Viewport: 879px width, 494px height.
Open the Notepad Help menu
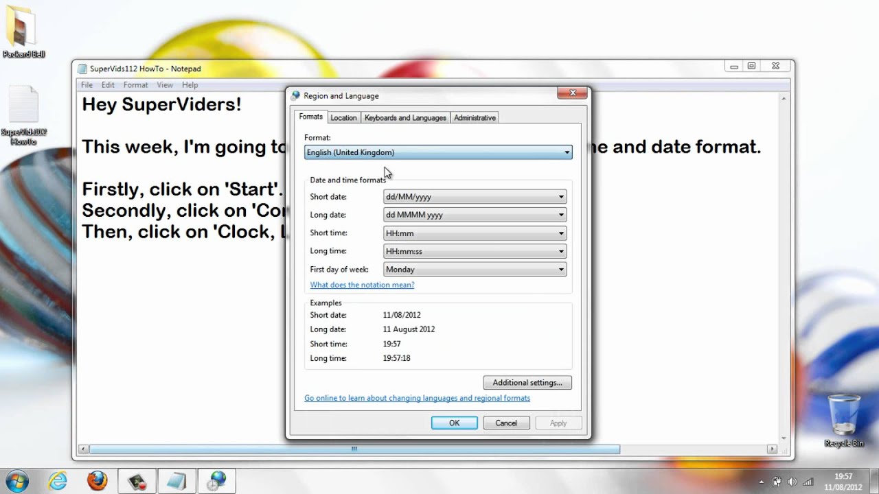tap(190, 85)
